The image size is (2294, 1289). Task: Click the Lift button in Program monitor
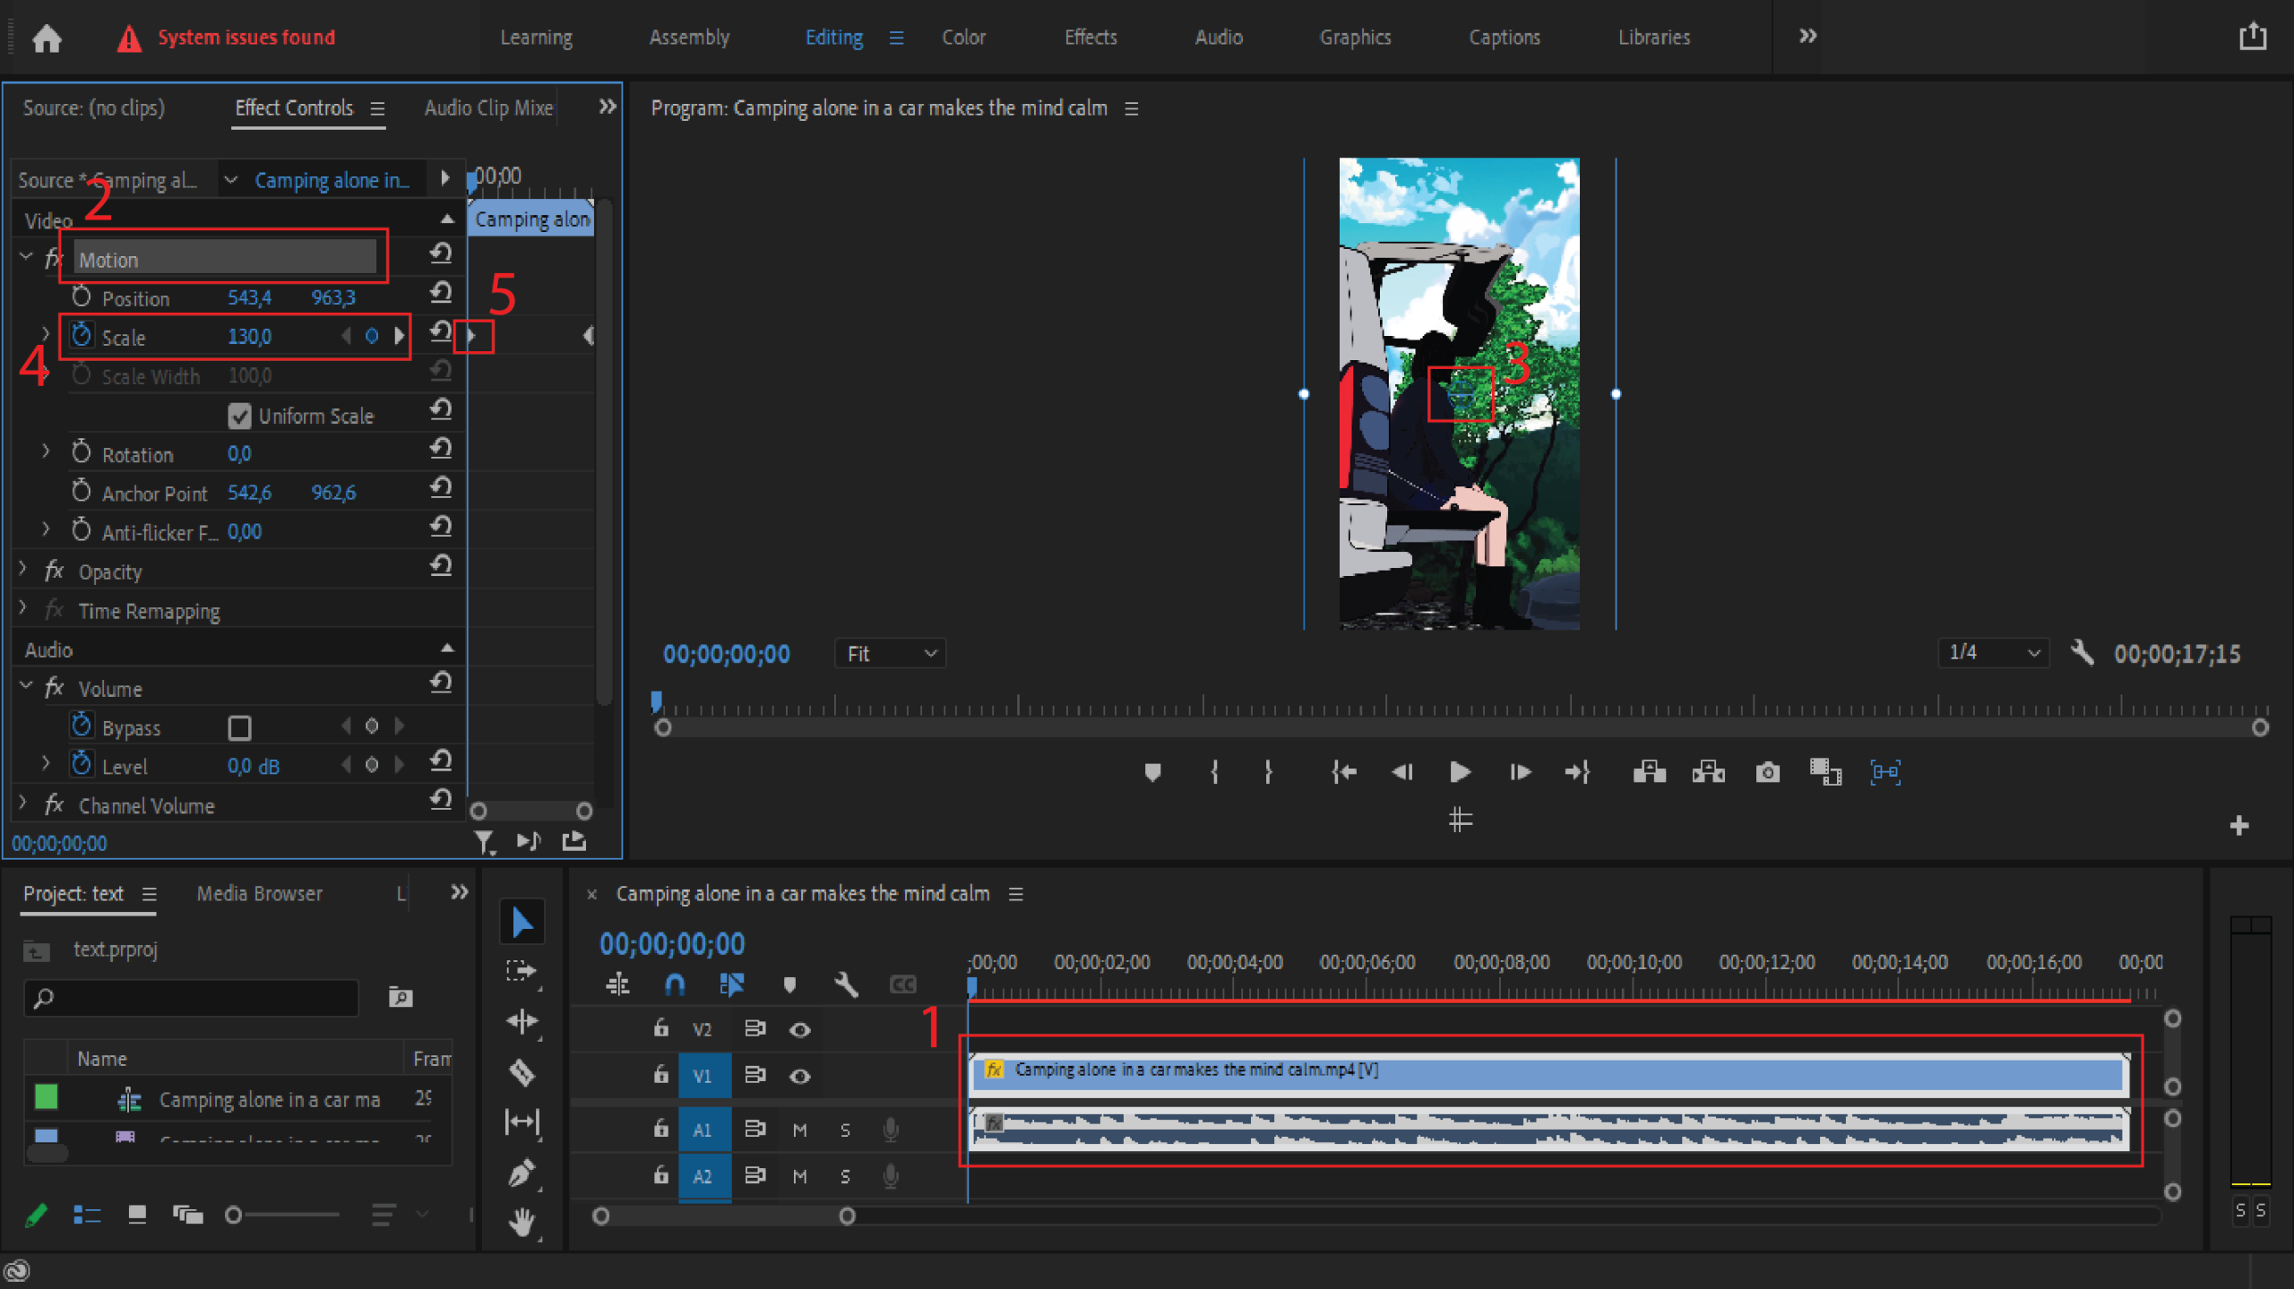point(1649,772)
